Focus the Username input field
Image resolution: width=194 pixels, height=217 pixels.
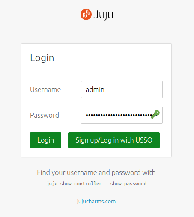point(122,89)
